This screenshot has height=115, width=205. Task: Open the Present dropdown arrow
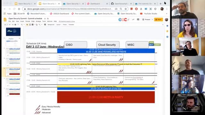click(152, 19)
